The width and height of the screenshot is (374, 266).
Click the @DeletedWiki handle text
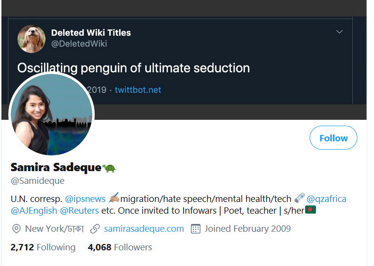[x=79, y=44]
